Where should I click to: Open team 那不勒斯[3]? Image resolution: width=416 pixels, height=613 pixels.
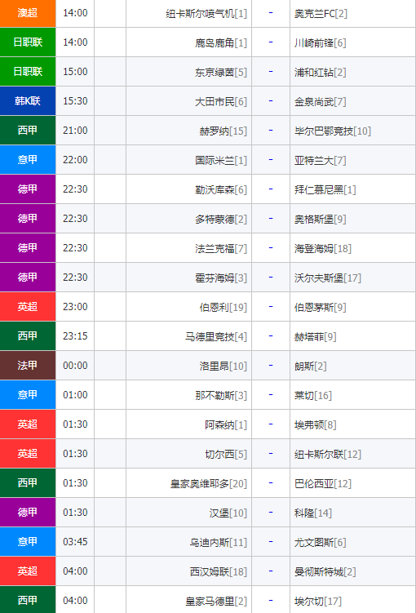point(221,395)
